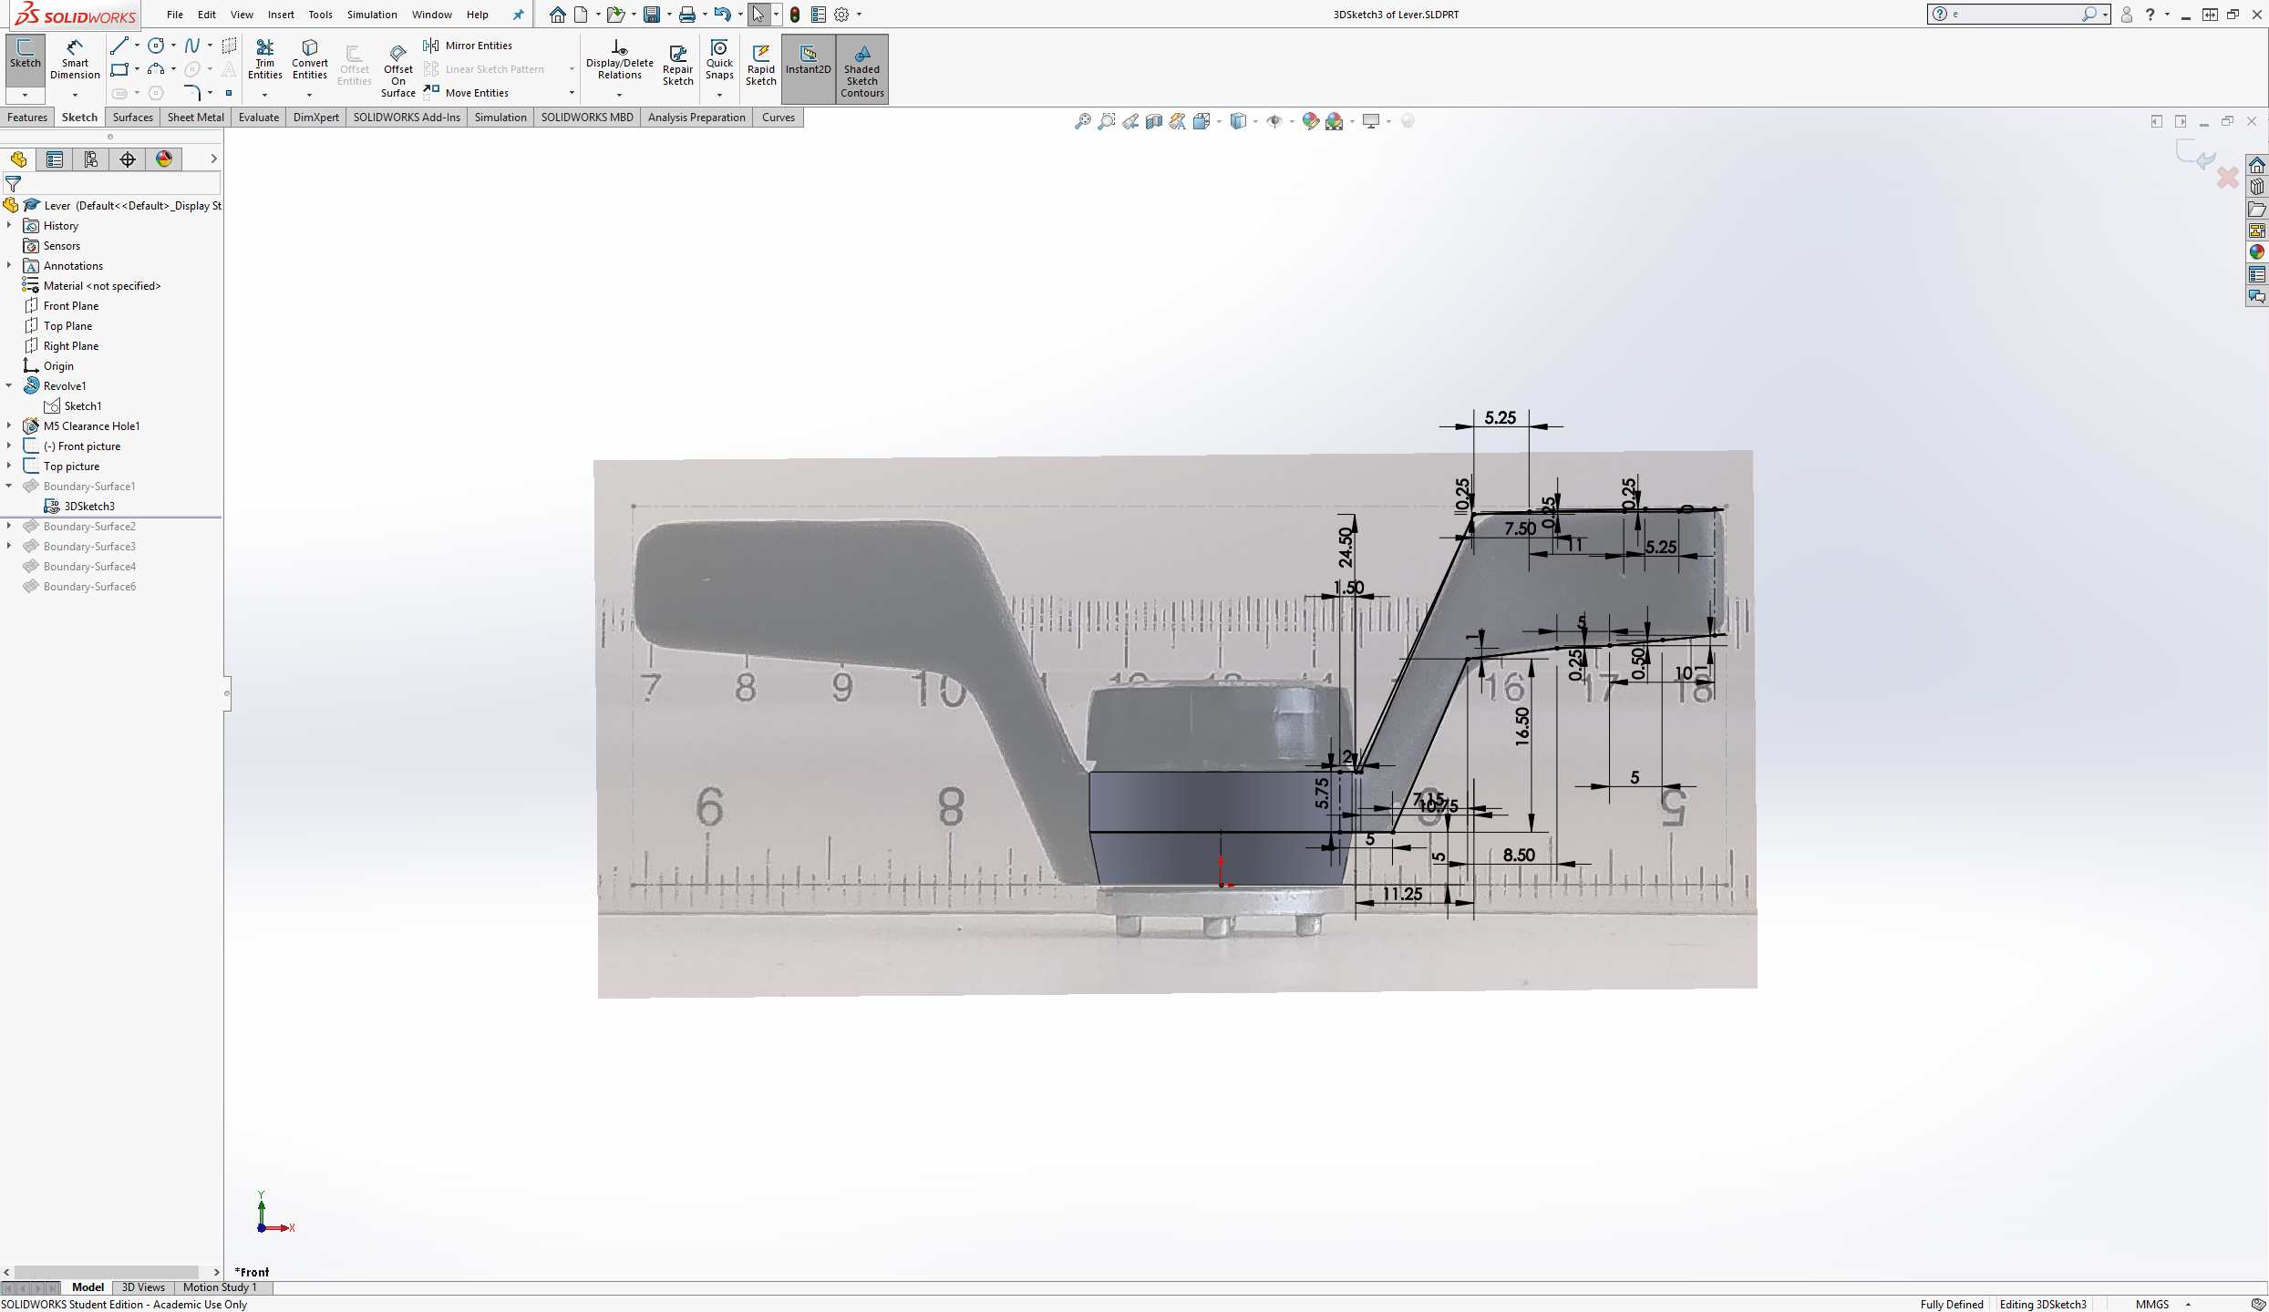Click the Edit Appearance color ball icon
The height and width of the screenshot is (1312, 2269).
coord(1310,121)
